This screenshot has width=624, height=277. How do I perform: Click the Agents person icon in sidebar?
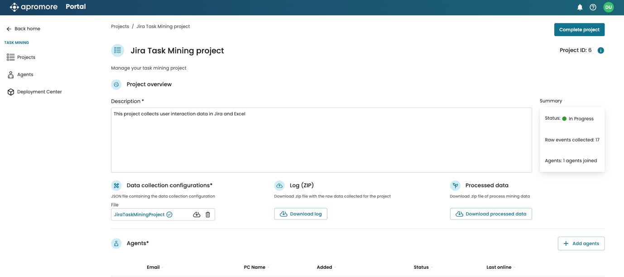click(x=10, y=75)
